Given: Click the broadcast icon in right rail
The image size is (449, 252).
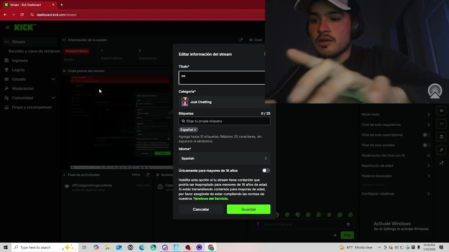Looking at the screenshot, I should [441, 124].
